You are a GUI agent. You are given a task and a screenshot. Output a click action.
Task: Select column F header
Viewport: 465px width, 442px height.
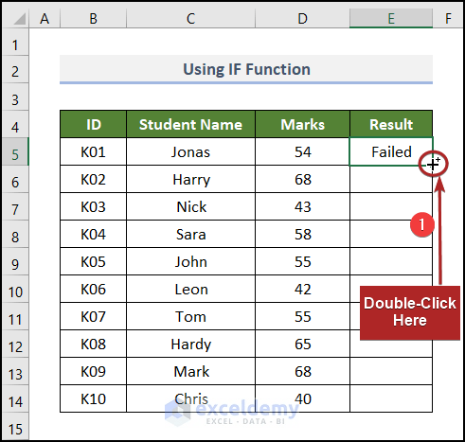tap(448, 19)
